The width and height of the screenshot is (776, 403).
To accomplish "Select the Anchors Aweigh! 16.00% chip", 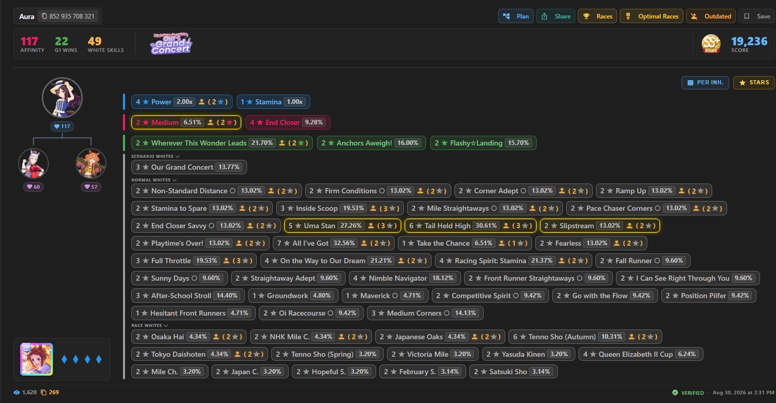I will pos(372,143).
